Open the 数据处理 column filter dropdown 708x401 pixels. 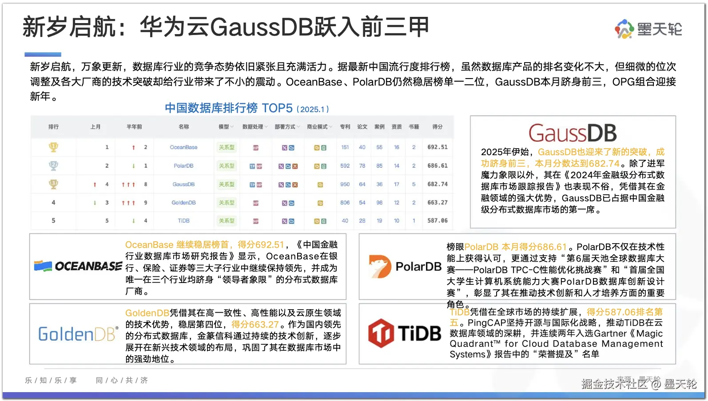pos(266,127)
